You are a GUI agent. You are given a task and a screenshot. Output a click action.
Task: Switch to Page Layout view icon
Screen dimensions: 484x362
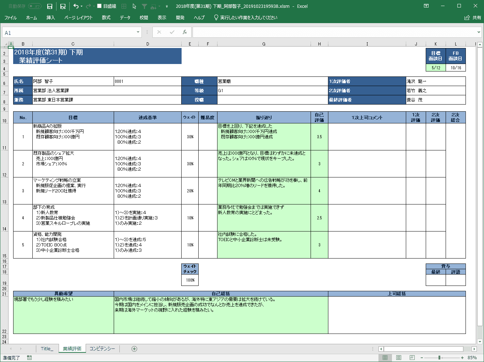click(x=399, y=358)
